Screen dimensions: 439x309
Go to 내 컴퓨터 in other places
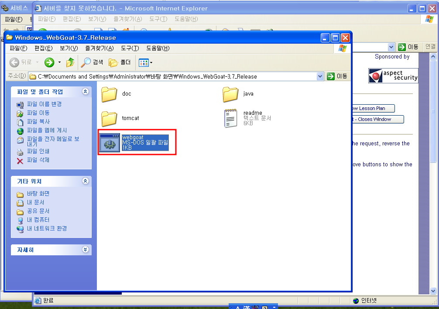click(x=38, y=220)
